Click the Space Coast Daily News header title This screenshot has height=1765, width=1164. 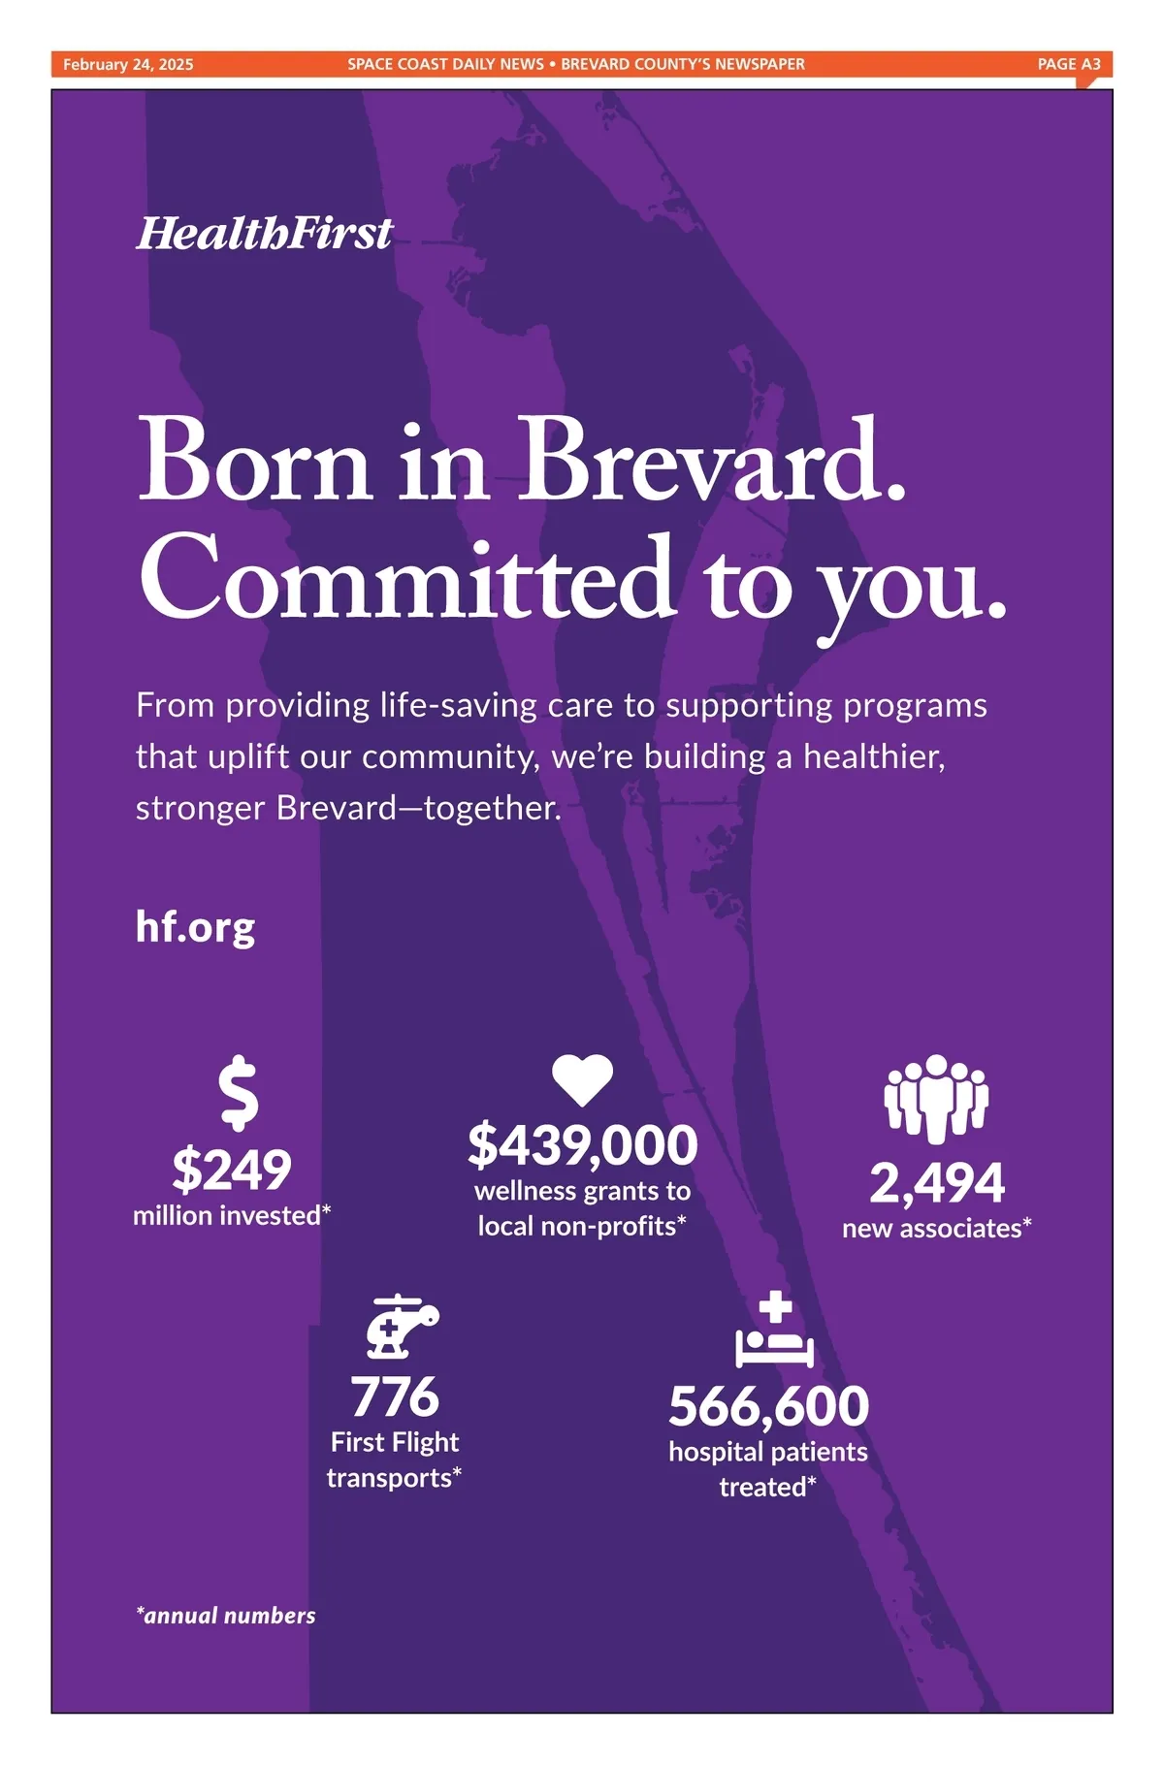(x=576, y=64)
